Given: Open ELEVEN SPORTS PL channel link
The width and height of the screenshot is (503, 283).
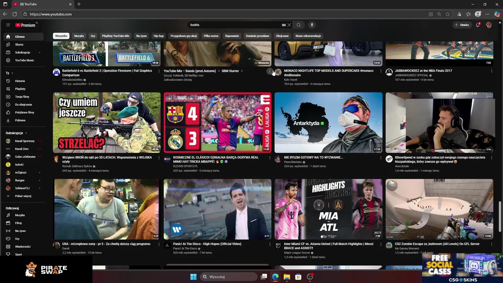Looking at the screenshot, I should 185,166.
